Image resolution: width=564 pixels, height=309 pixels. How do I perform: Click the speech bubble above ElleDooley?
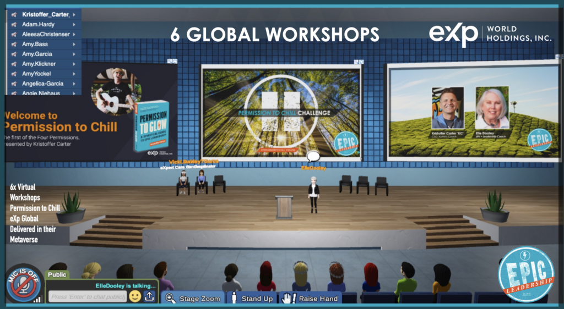point(313,157)
